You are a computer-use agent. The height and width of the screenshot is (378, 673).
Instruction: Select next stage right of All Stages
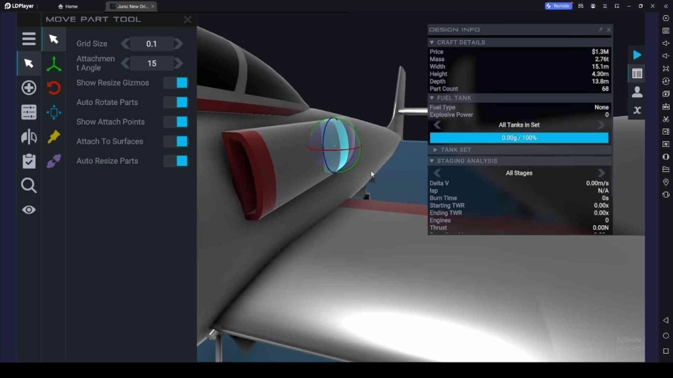click(x=601, y=173)
